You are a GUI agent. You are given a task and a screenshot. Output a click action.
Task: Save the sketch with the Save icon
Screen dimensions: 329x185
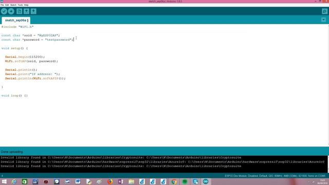(33, 11)
